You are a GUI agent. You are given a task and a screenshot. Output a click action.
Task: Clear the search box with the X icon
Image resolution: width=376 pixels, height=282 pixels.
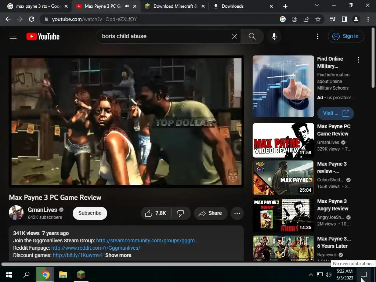click(x=235, y=36)
